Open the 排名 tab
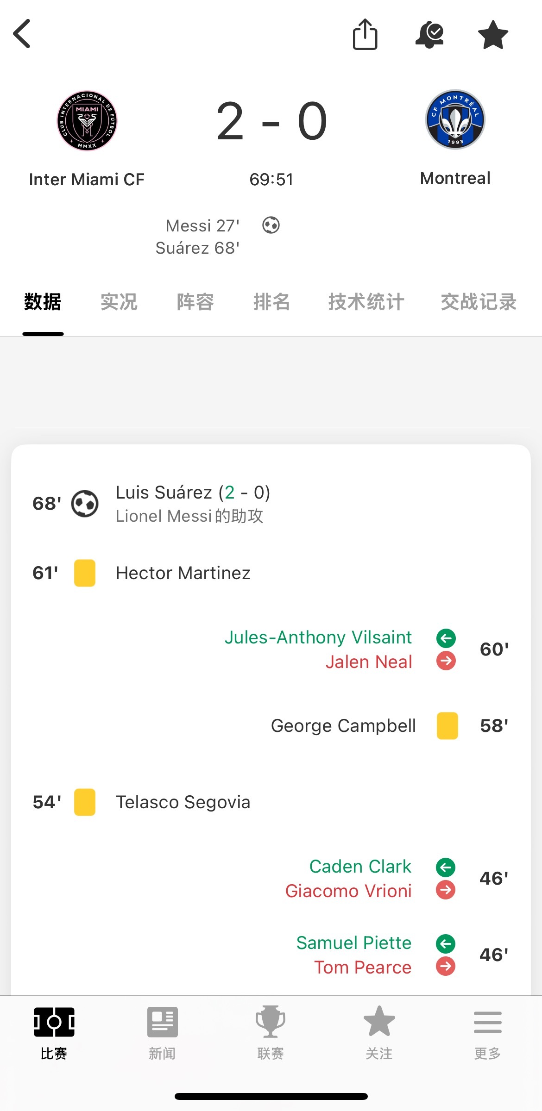Screen dimensions: 542x1111 click(272, 302)
